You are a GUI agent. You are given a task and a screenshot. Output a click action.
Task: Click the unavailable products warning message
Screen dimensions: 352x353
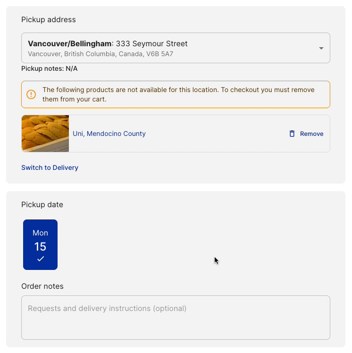(x=178, y=94)
